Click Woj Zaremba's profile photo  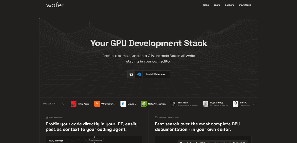pyautogui.click(x=205, y=104)
